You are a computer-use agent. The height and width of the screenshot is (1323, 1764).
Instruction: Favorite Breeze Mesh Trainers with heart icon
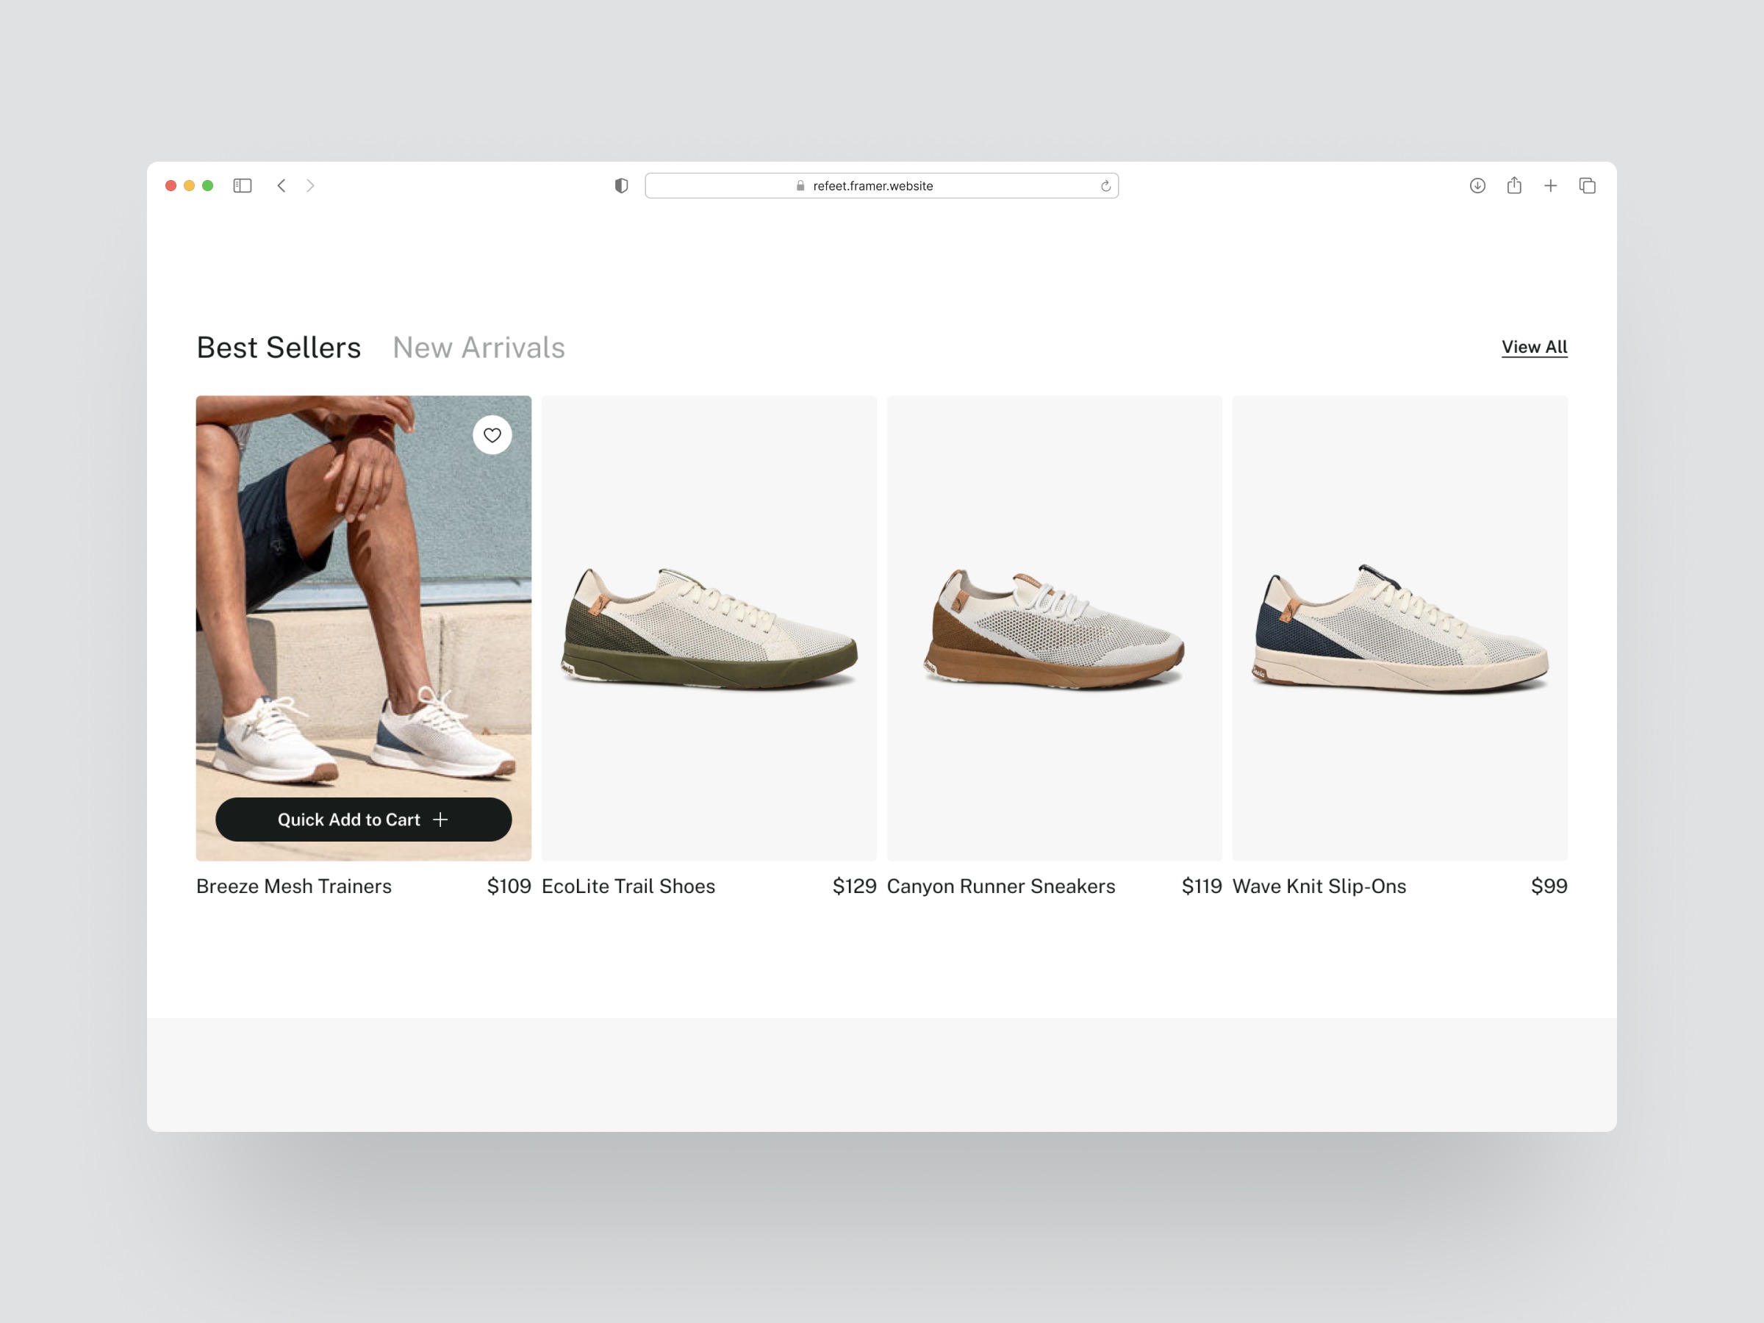pos(492,435)
